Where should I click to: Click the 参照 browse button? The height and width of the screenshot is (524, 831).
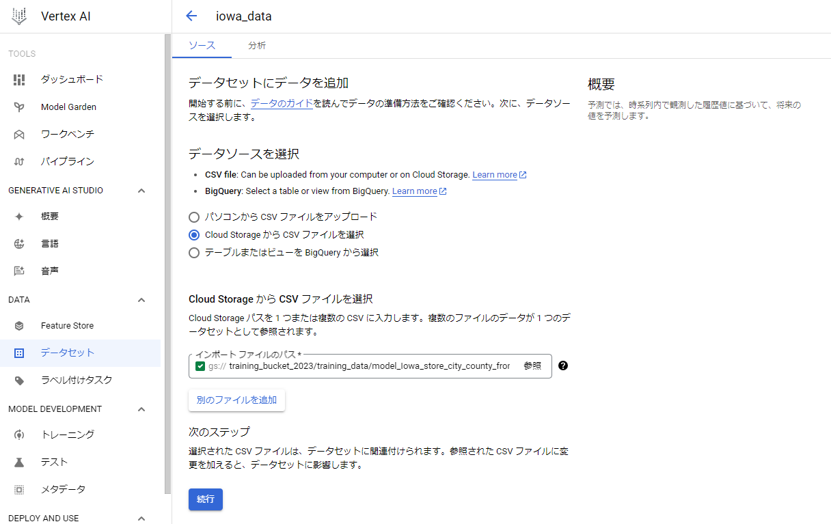532,366
